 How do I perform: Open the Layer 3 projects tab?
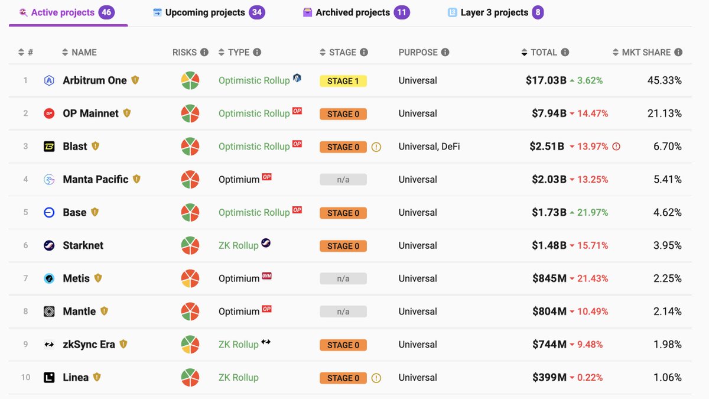tap(495, 12)
